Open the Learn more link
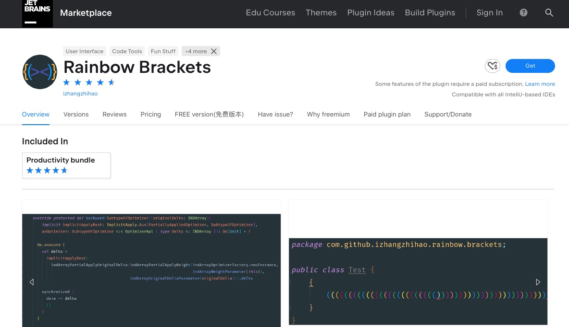 tap(540, 84)
